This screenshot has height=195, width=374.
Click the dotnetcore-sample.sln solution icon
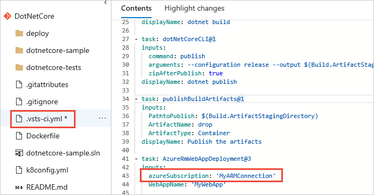pos(19,153)
